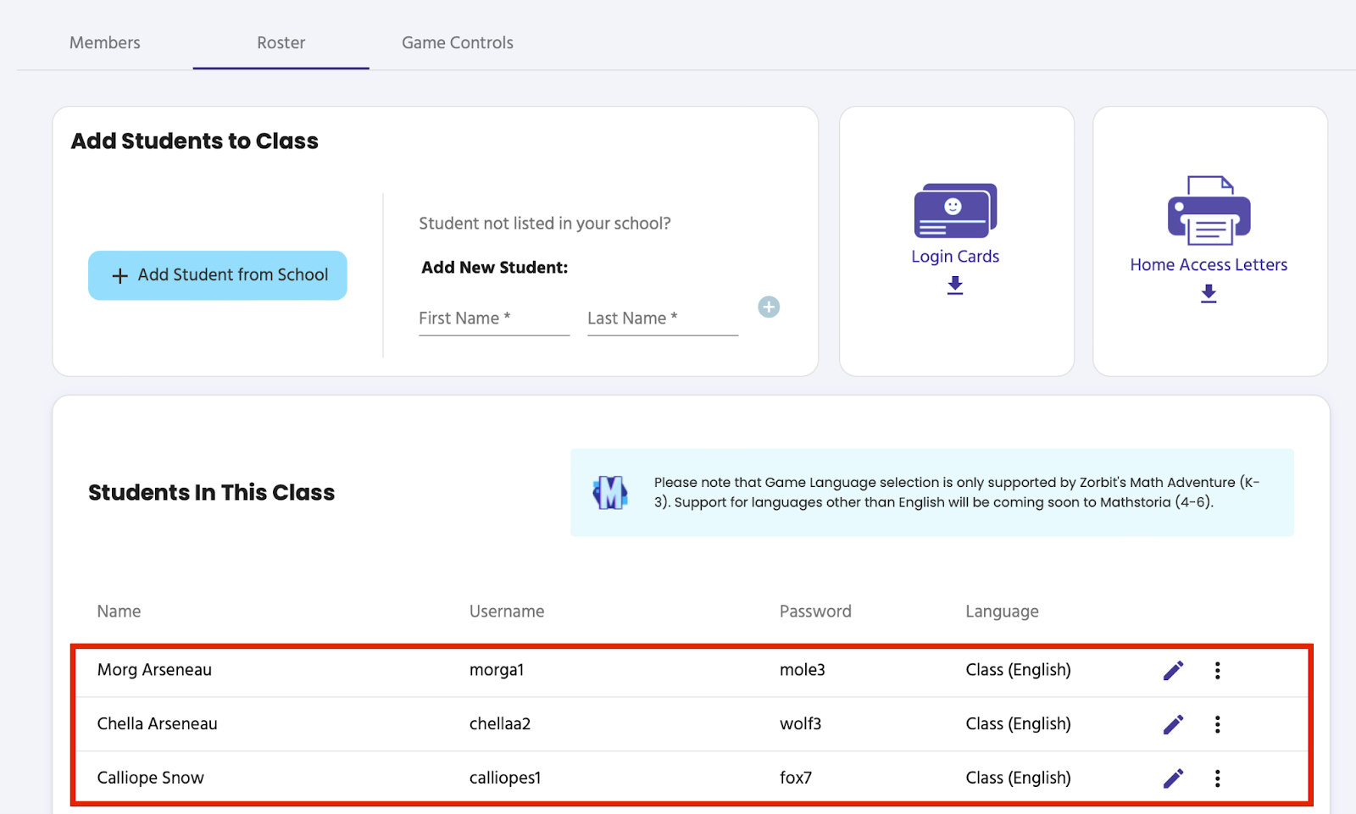The width and height of the screenshot is (1356, 814).
Task: Open the edit pencil for Calliope Snow
Action: [x=1173, y=777]
